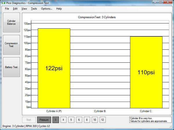
Task: Toggle the Pressure display button
Action: 44,120
